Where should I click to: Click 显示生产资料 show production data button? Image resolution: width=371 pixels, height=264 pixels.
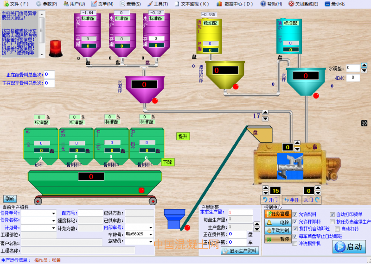[x=240, y=251]
